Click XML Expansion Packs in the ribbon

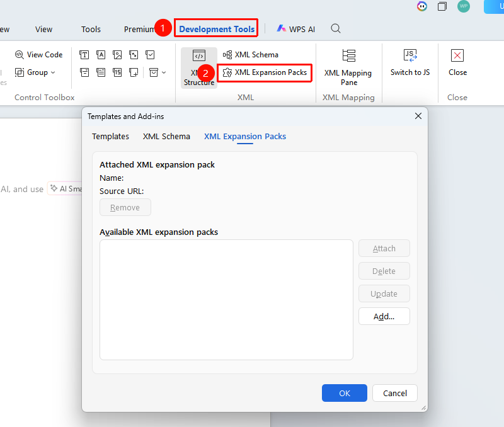[265, 72]
